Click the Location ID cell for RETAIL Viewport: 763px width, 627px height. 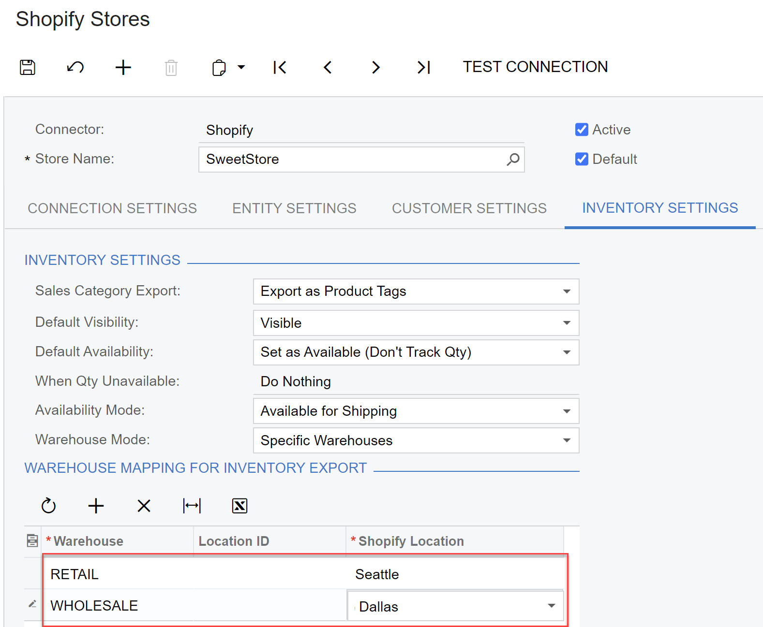(x=269, y=574)
